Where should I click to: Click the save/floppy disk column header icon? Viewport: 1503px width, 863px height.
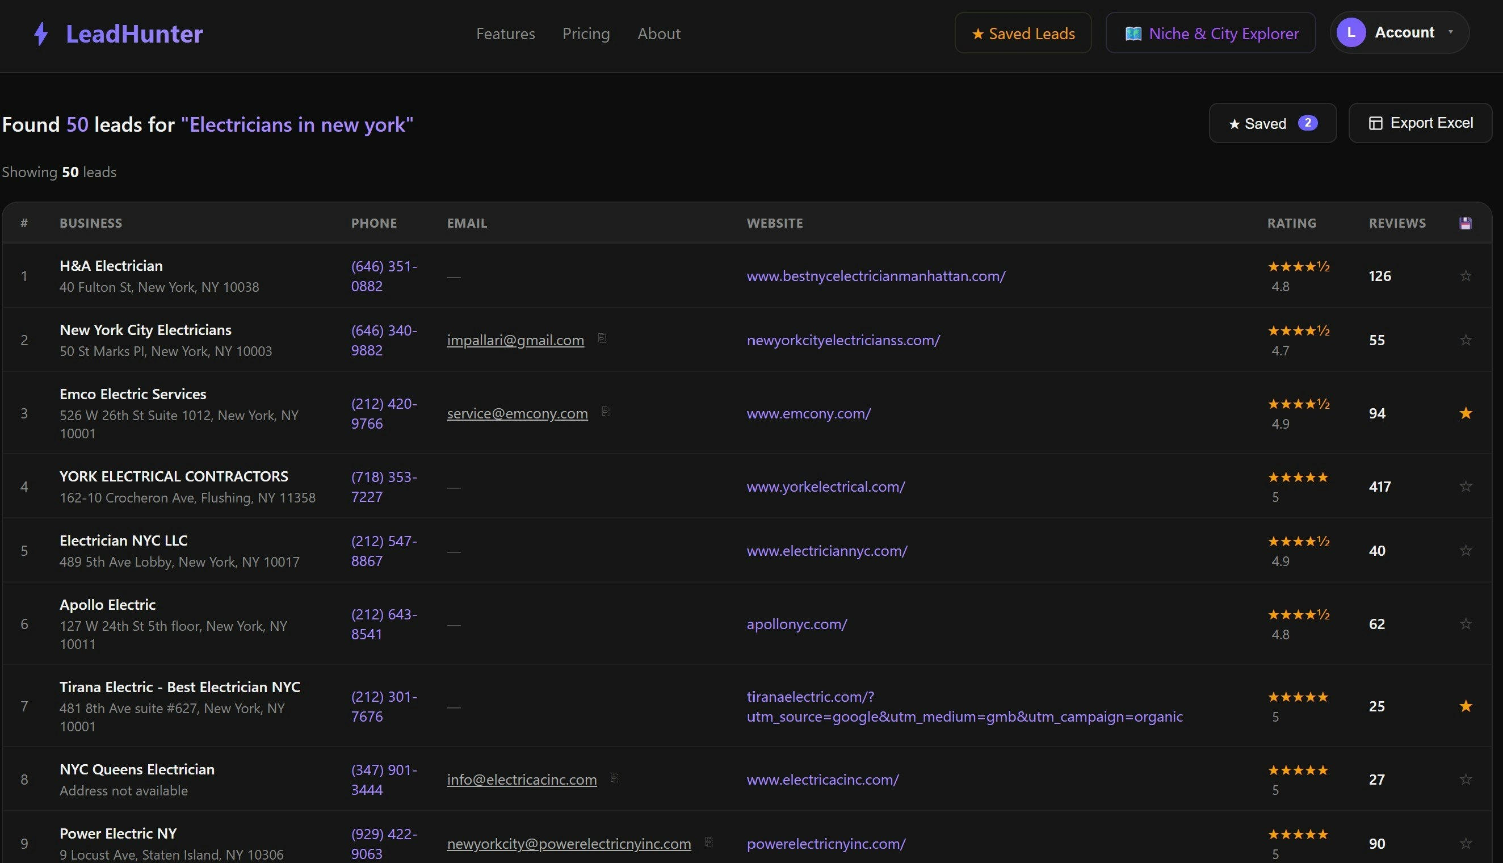1464,224
